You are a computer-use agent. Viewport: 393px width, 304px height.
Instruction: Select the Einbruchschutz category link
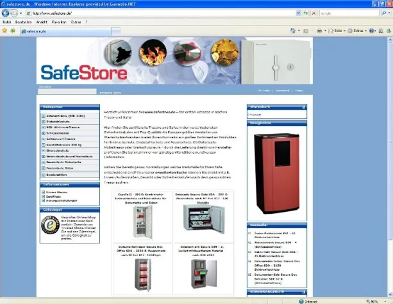pos(59,150)
